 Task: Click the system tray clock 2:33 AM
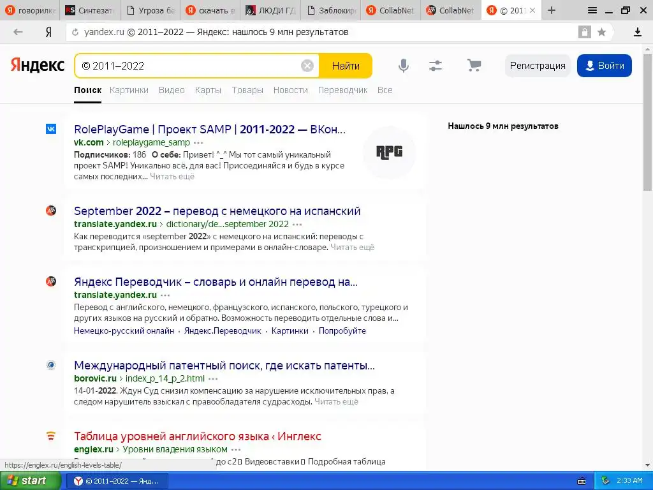[x=629, y=480]
